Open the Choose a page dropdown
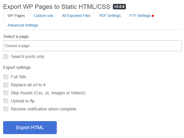The image size is (184, 138). coord(92,46)
